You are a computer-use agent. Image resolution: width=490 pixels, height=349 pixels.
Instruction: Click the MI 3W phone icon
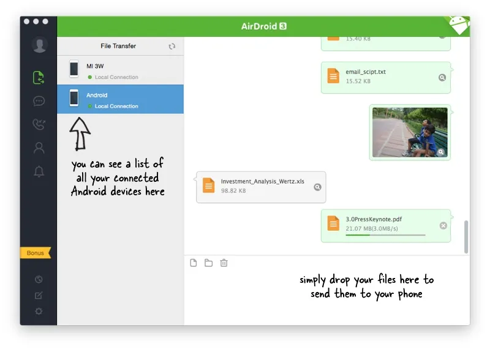74,69
